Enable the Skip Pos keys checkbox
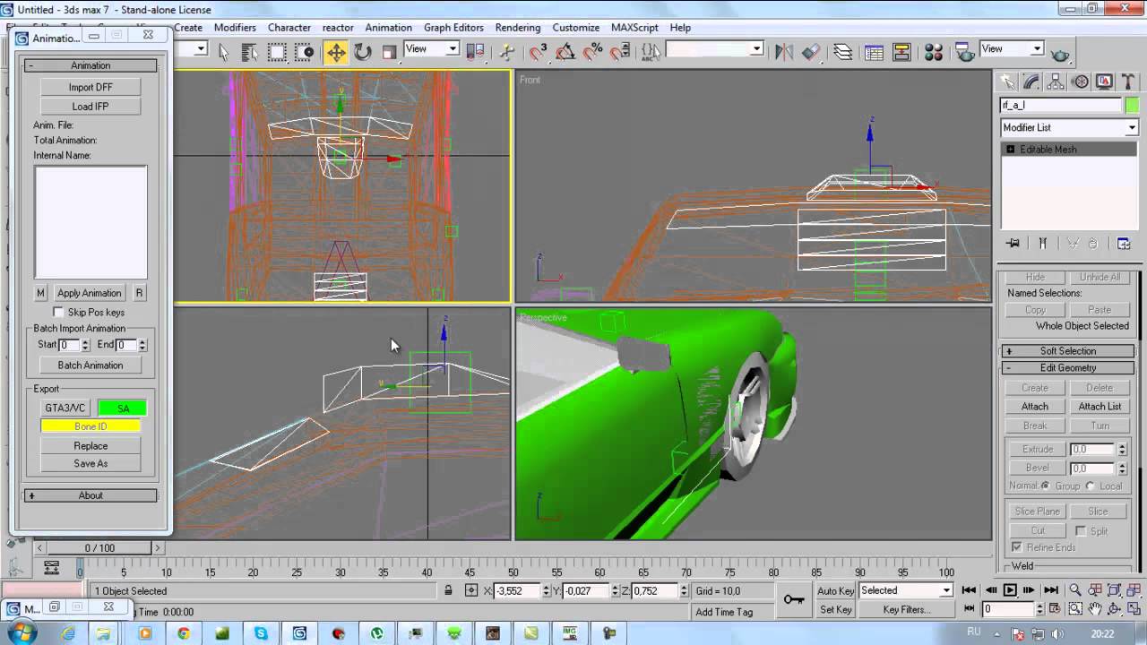The height and width of the screenshot is (645, 1147). 59,312
